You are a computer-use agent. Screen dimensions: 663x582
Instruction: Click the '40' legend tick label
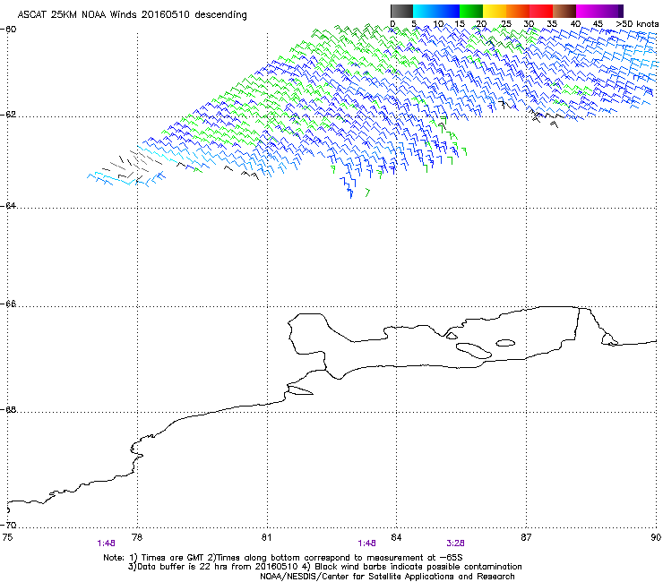click(575, 24)
